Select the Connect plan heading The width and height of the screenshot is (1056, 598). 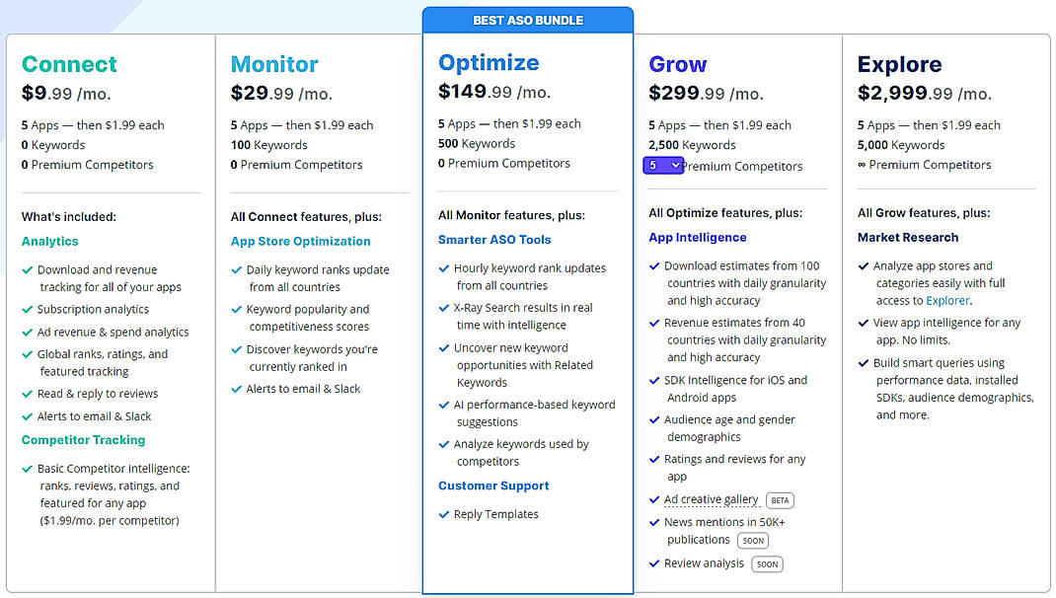point(69,63)
